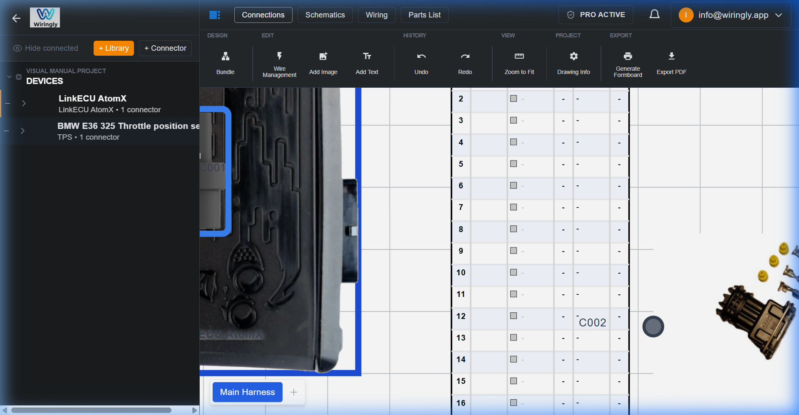Viewport: 799px width, 415px height.
Task: Click the devices group icon beside DEVICES
Action: click(19, 77)
